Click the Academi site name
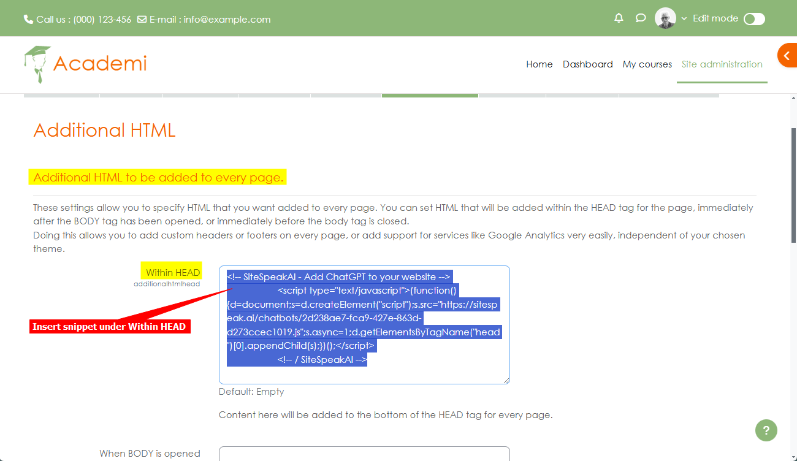 click(100, 63)
